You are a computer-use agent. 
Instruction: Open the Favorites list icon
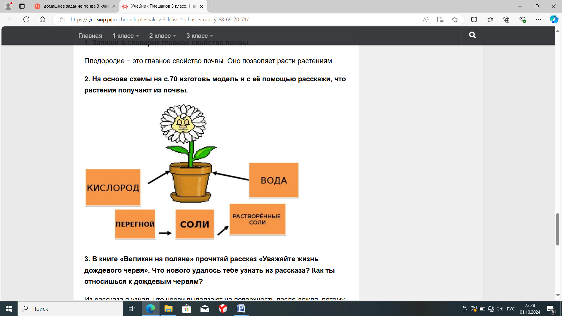click(x=490, y=20)
